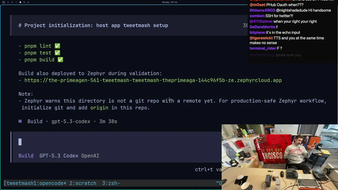Click chat username somken
The width and height of the screenshot is (338, 190).
(257, 16)
